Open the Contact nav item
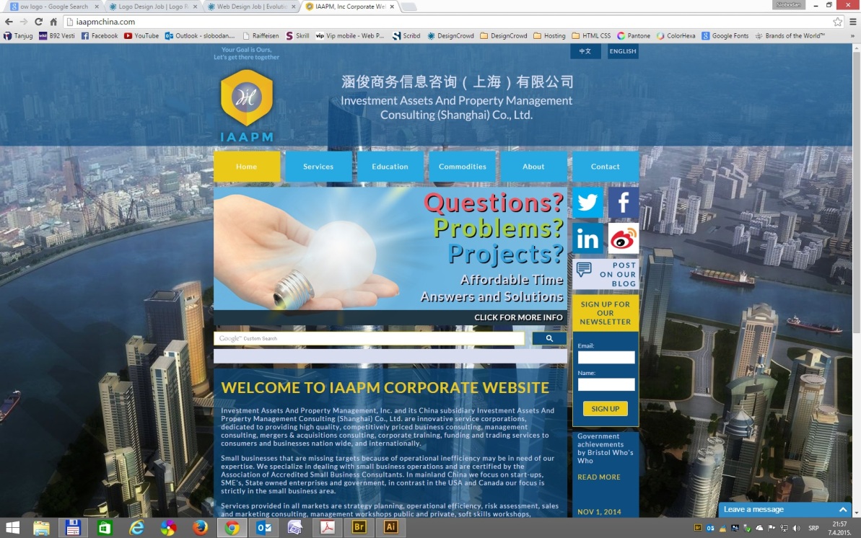 tap(605, 167)
